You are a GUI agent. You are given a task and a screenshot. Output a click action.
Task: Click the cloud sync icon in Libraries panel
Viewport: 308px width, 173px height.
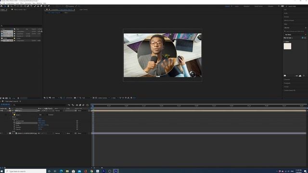[x=300, y=76]
